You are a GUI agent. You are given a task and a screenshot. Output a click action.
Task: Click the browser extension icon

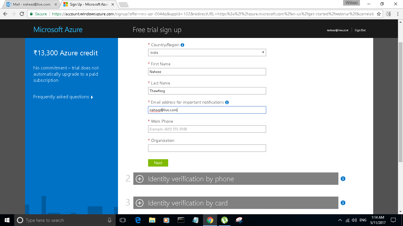pyautogui.click(x=388, y=14)
